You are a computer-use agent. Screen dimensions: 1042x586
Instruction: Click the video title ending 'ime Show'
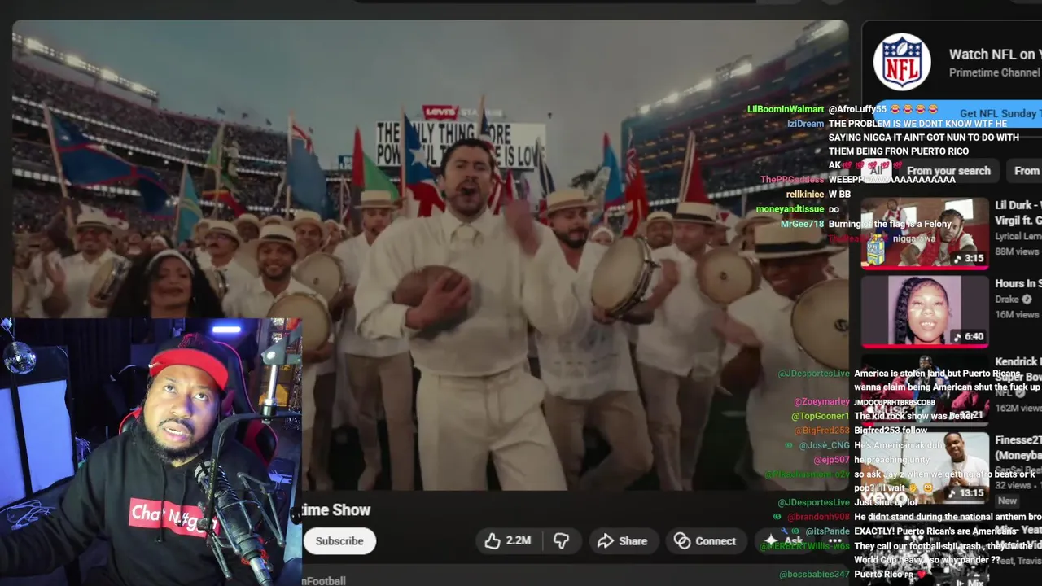(337, 509)
